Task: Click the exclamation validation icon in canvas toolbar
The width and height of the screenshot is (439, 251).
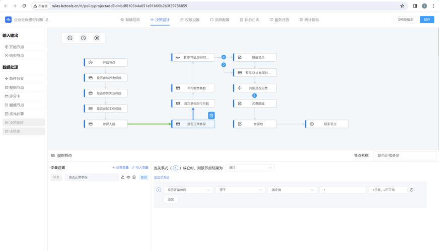Action: click(x=70, y=38)
